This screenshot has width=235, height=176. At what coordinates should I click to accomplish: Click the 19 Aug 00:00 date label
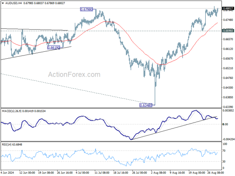pos(197,172)
